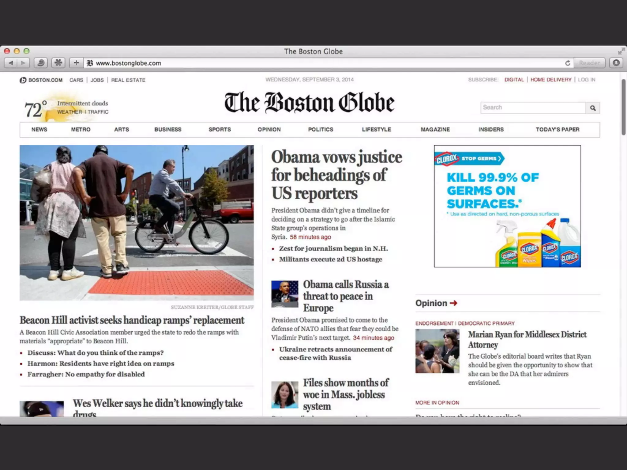Open the Home Delivery subscribe link

click(550, 80)
